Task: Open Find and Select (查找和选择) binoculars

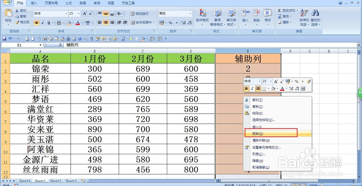Action: point(315,17)
